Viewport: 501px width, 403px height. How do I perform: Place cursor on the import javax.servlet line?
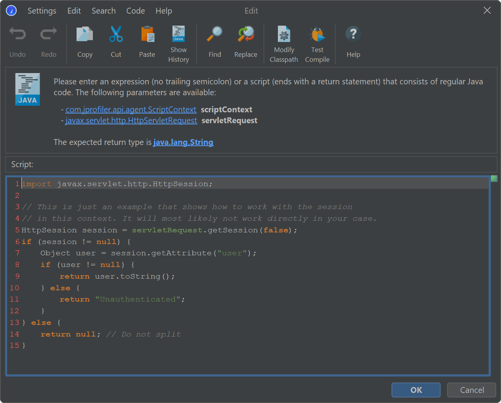(117, 184)
